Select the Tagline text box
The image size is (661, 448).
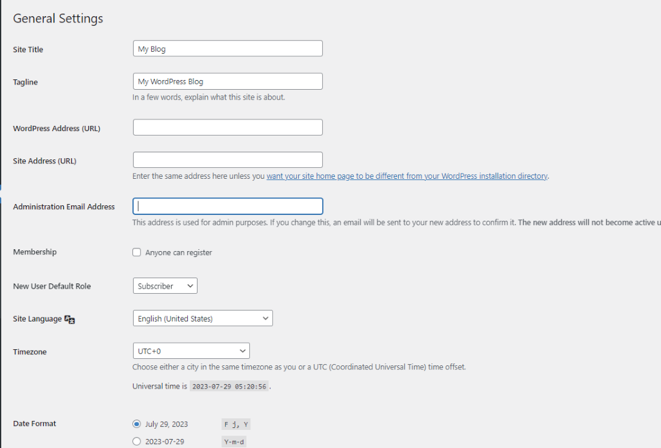pyautogui.click(x=227, y=81)
